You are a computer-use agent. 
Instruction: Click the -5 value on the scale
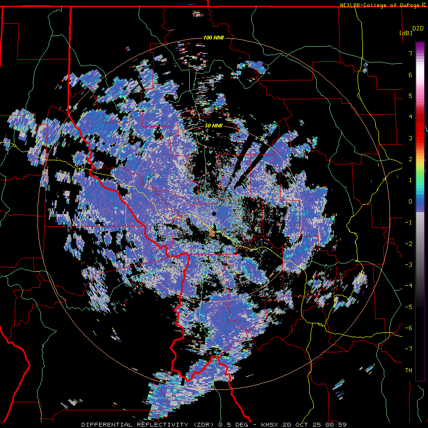(x=409, y=307)
